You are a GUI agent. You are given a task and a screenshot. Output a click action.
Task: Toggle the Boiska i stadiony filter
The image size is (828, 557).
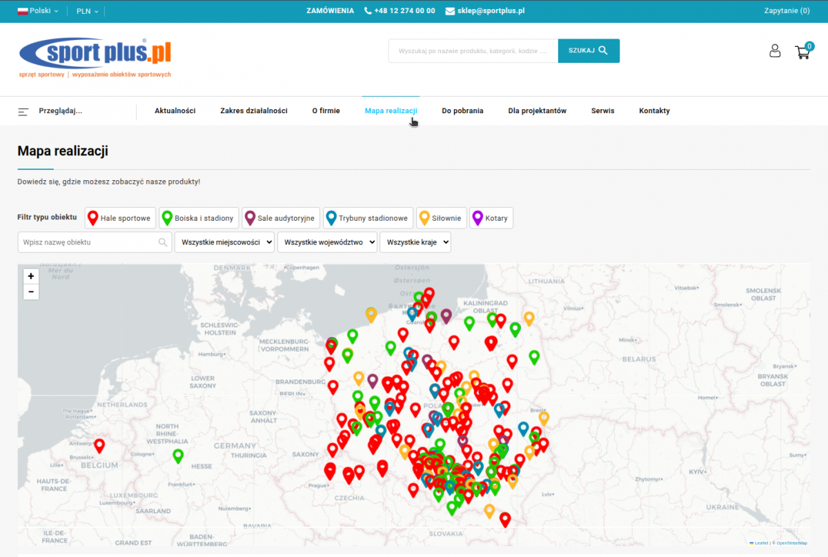pyautogui.click(x=199, y=218)
